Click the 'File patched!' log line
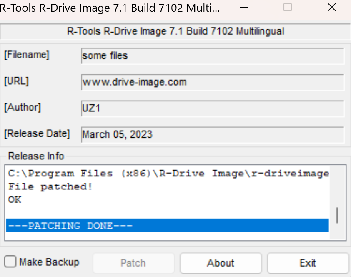Screen dimensions: 351x277 coord(50,187)
